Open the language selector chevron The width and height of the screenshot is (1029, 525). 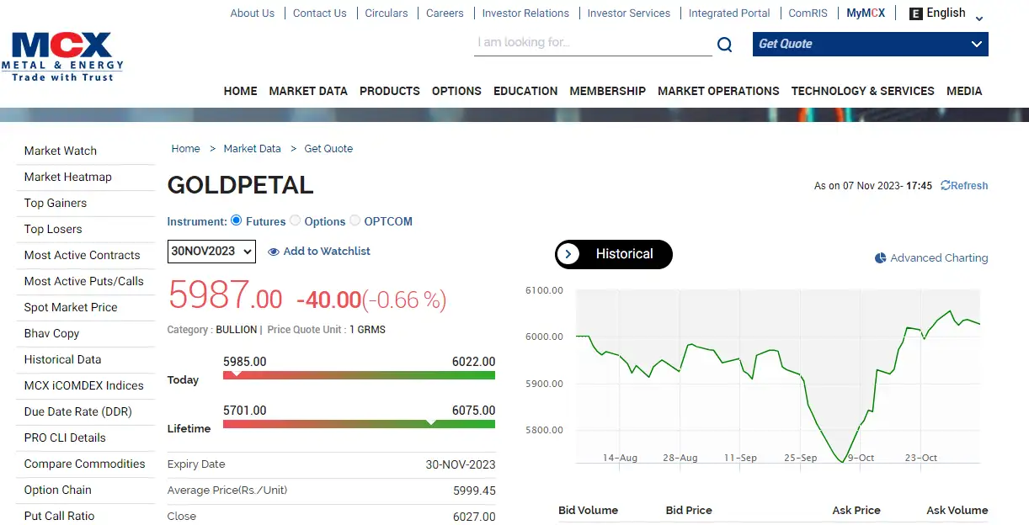tap(978, 17)
